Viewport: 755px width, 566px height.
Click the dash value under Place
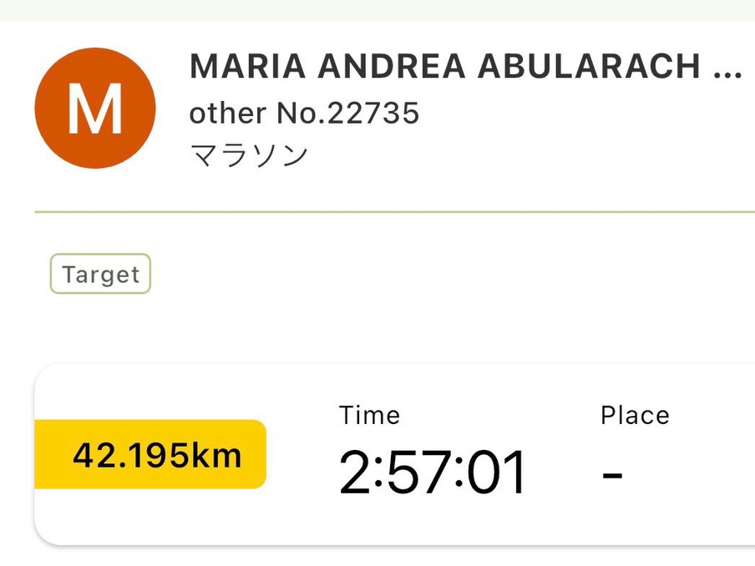(x=612, y=475)
